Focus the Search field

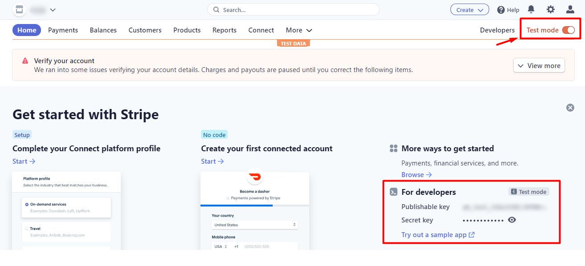tap(293, 9)
